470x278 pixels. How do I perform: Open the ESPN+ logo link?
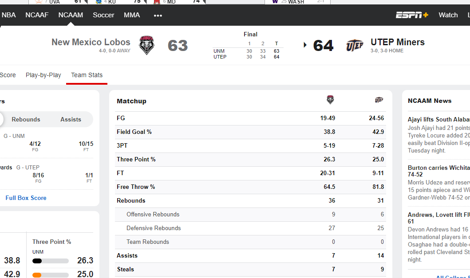tap(412, 15)
